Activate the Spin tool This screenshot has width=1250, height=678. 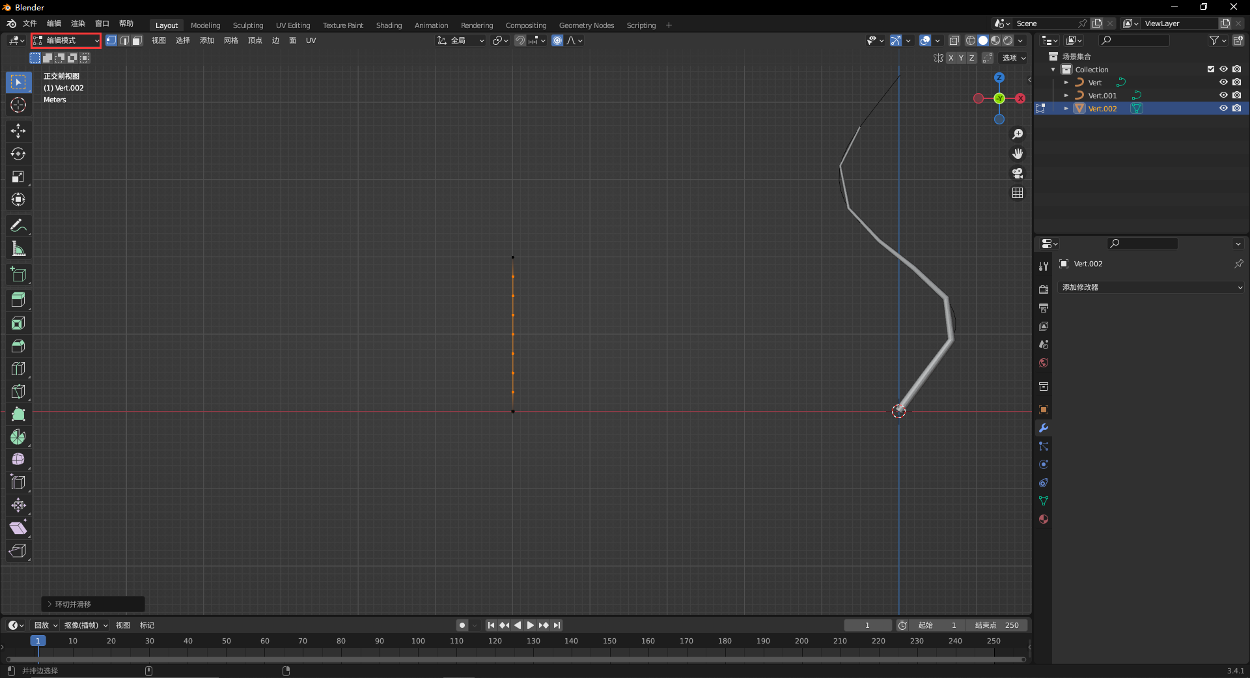click(x=18, y=437)
